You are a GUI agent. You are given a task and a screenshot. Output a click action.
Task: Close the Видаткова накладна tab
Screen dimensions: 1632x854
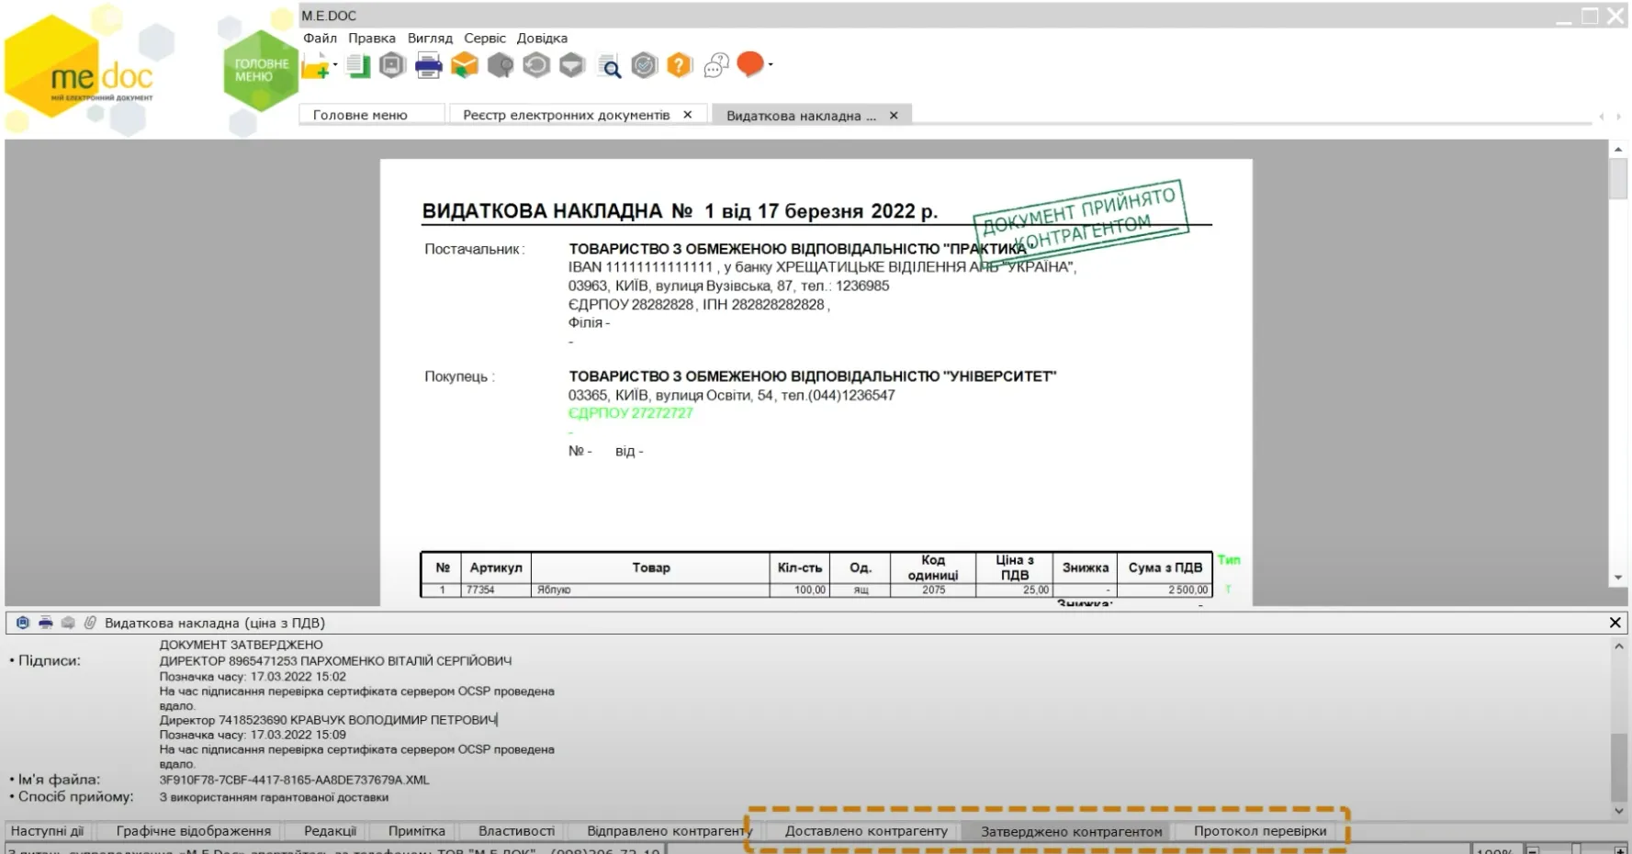894,116
